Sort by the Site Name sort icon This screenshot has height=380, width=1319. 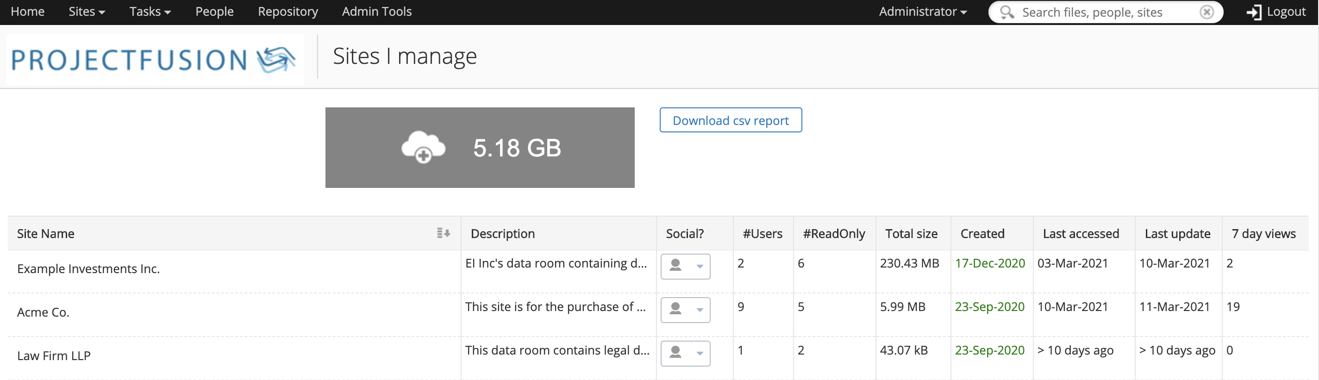pyautogui.click(x=444, y=234)
